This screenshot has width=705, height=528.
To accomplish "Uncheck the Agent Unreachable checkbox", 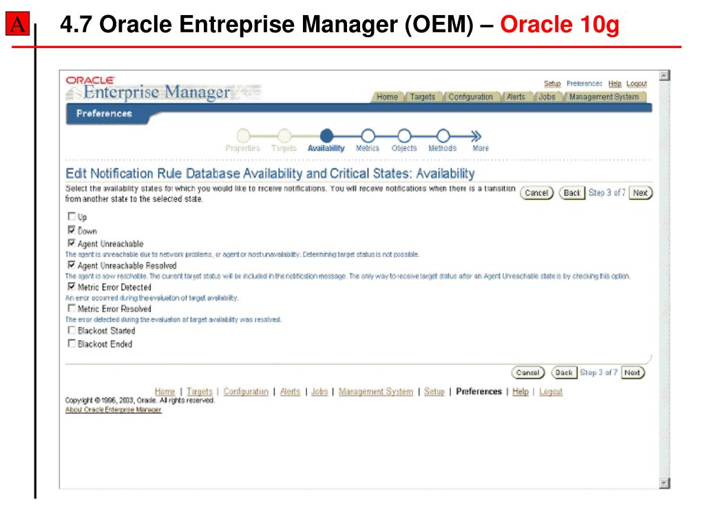I will click(71, 243).
